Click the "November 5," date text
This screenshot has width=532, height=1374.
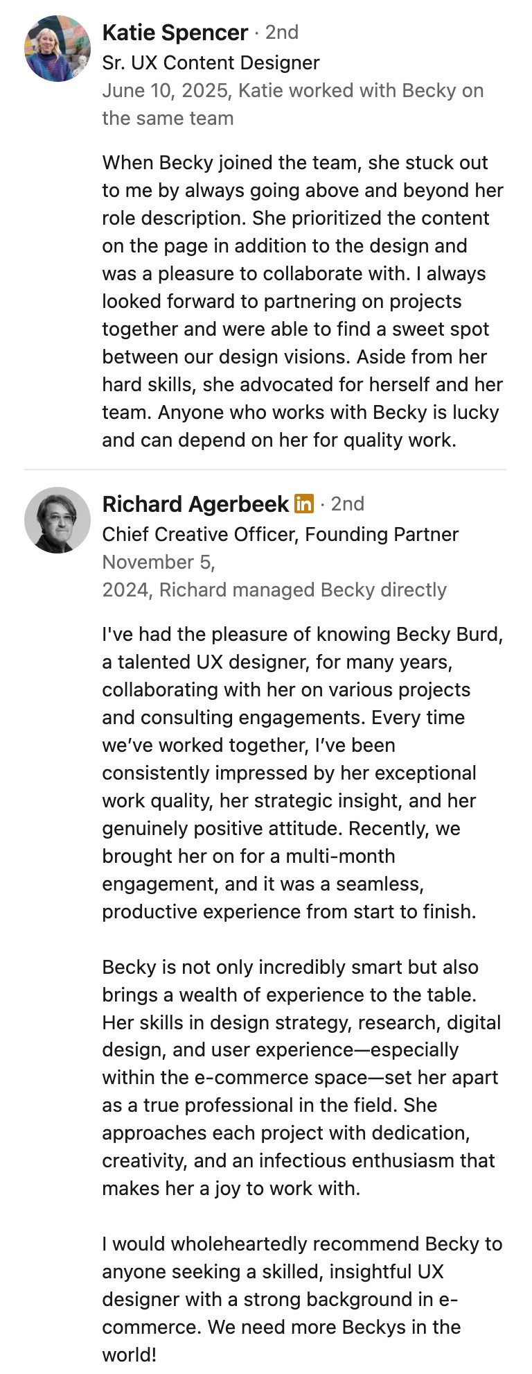pyautogui.click(x=159, y=563)
